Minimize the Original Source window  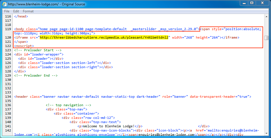pyautogui.click(x=244, y=3)
